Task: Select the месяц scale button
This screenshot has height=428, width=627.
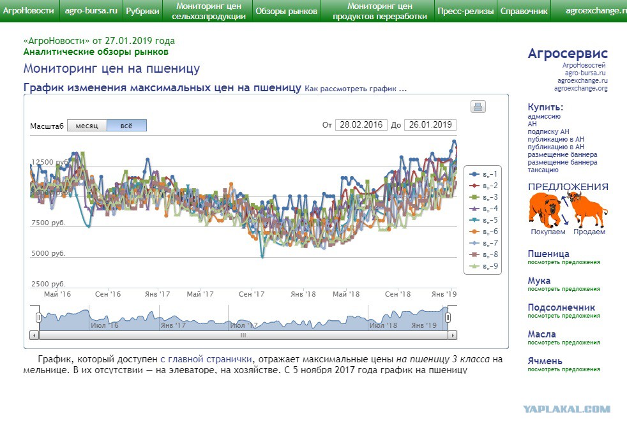Action: tap(87, 126)
